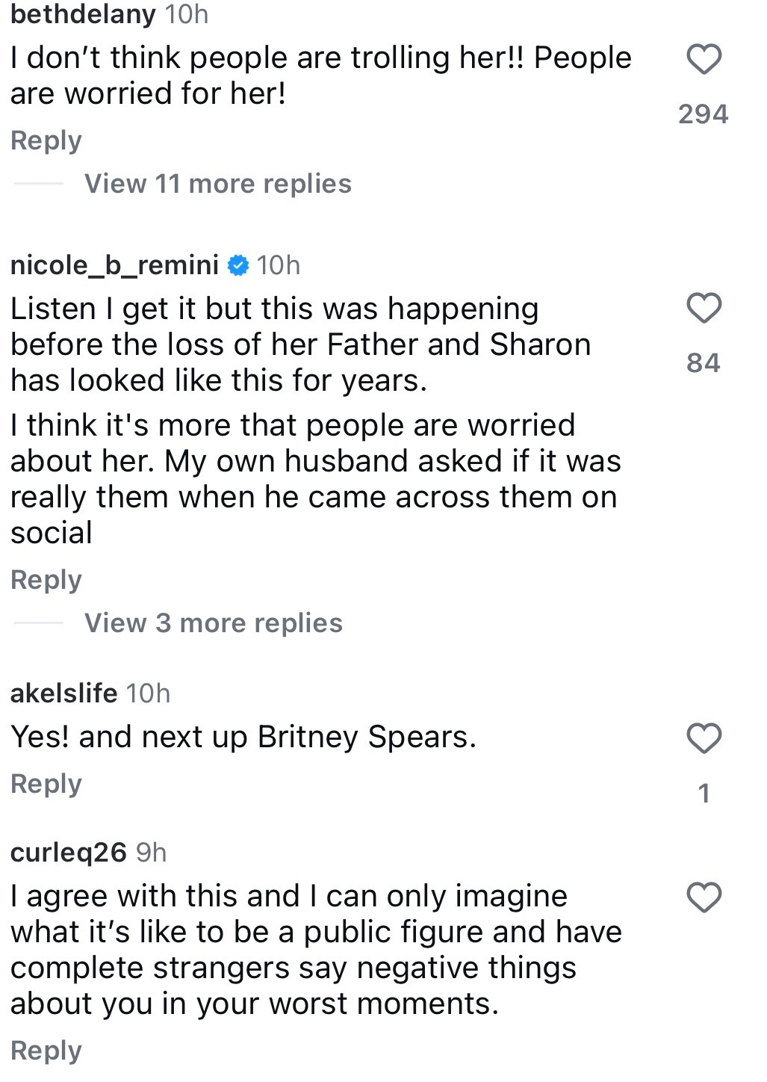Open curleq26's profile from username
This screenshot has width=767, height=1082.
69,853
